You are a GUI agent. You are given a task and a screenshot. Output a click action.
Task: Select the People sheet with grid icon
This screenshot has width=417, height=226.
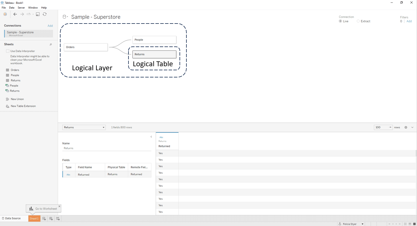pyautogui.click(x=8, y=75)
